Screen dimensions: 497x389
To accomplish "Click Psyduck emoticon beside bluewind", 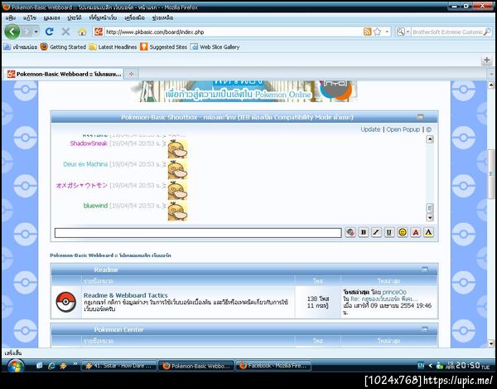I will (177, 212).
